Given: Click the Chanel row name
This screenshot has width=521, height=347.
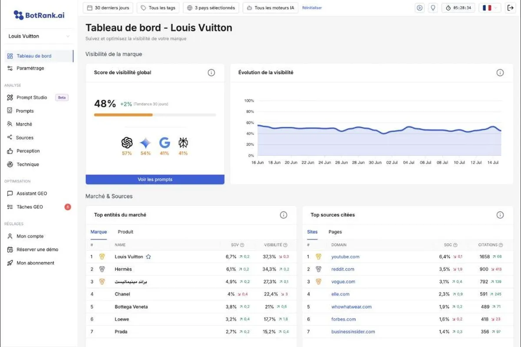Looking at the screenshot, I should pos(122,294).
